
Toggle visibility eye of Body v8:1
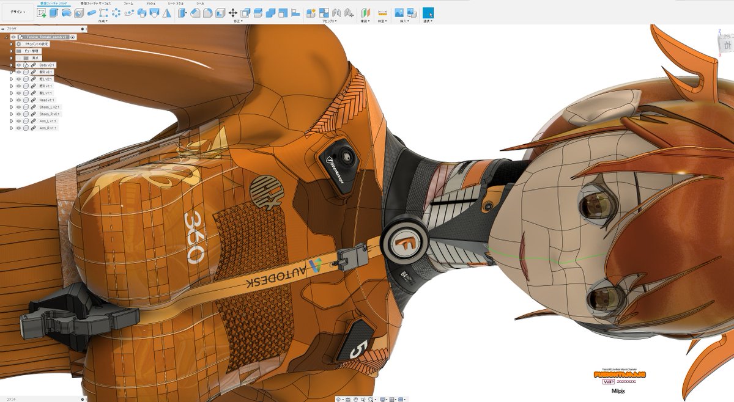[x=19, y=65]
